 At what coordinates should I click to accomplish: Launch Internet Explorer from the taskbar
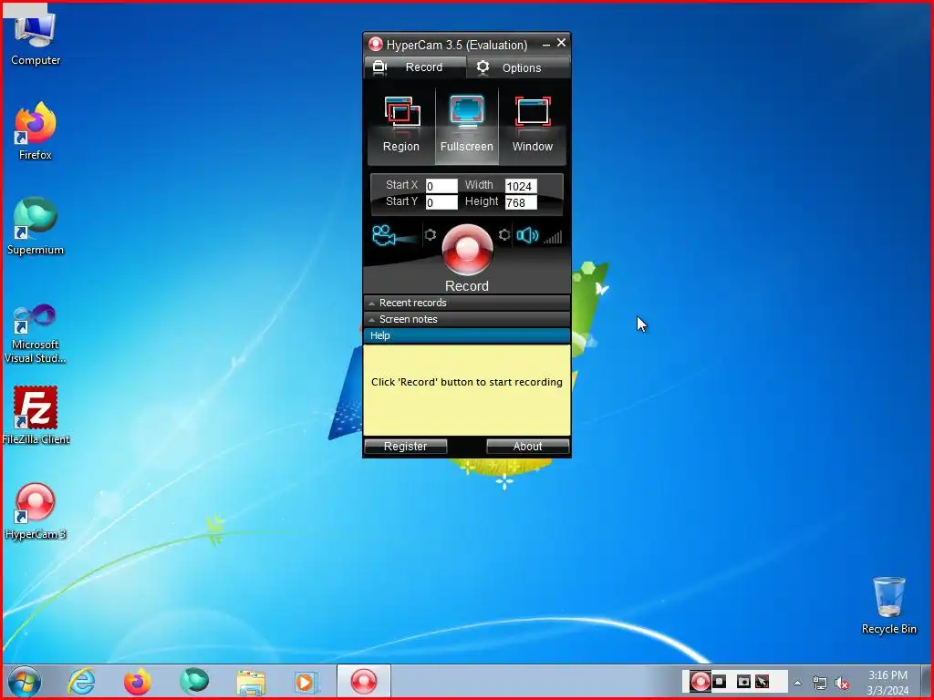(x=81, y=682)
